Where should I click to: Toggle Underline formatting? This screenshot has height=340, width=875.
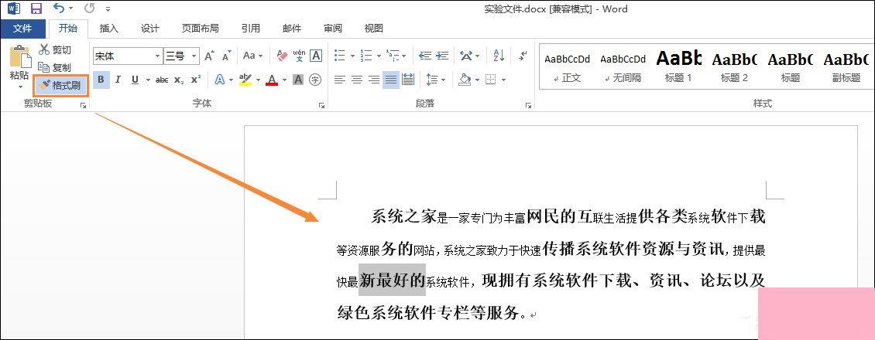[x=135, y=80]
